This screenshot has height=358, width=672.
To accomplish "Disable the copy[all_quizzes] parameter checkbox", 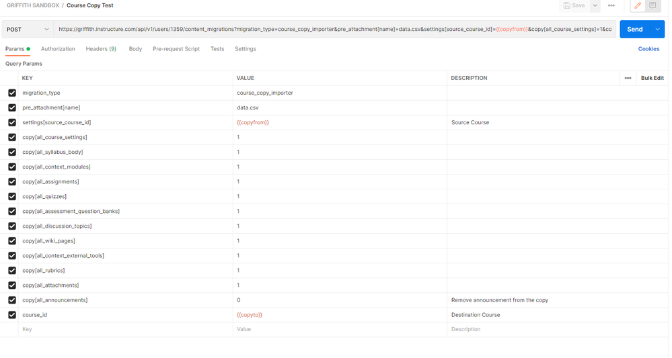I will (12, 197).
